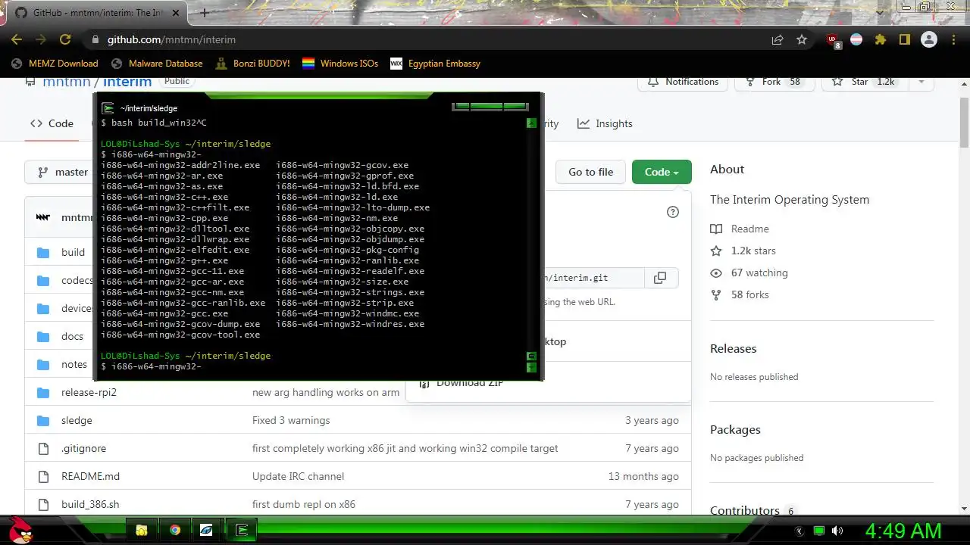This screenshot has height=545, width=970.
Task: Open the Angry Birds start button
Action: (20, 529)
